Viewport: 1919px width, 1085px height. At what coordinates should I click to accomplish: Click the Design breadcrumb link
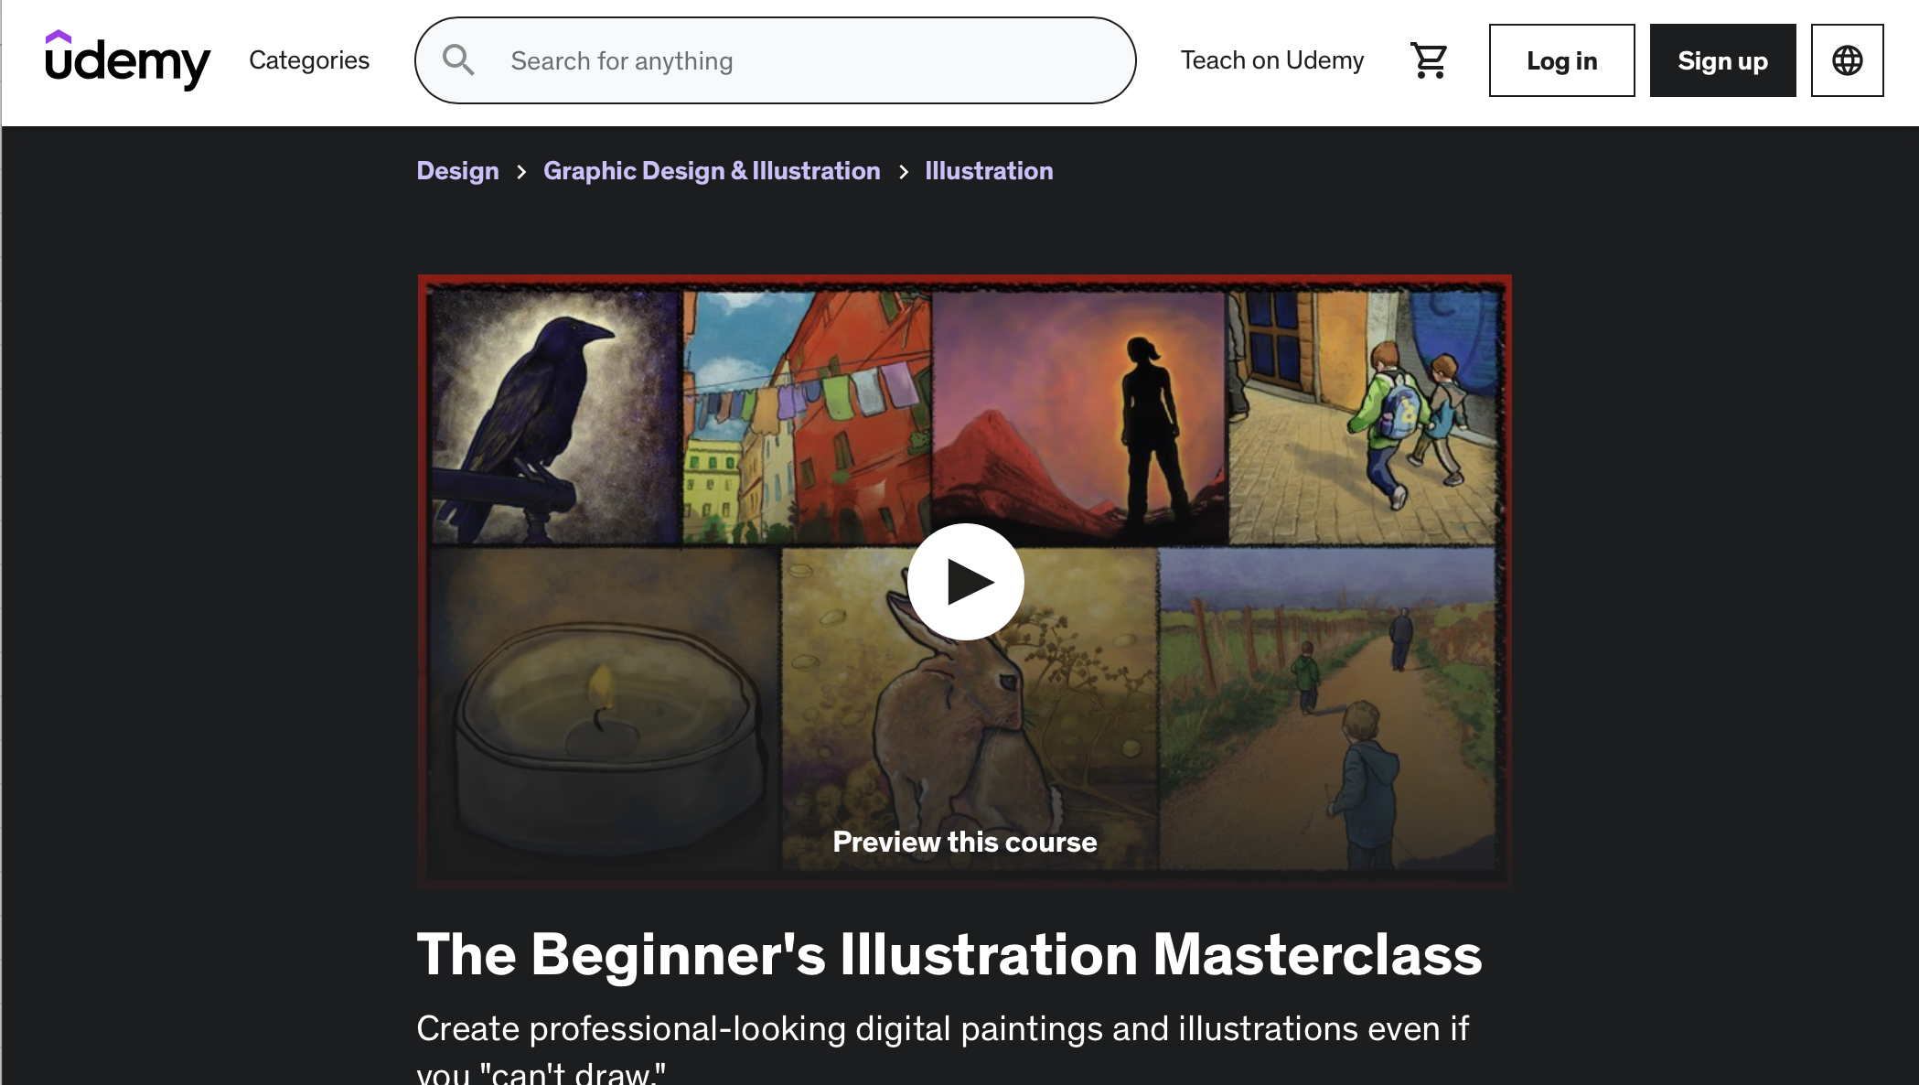point(456,170)
